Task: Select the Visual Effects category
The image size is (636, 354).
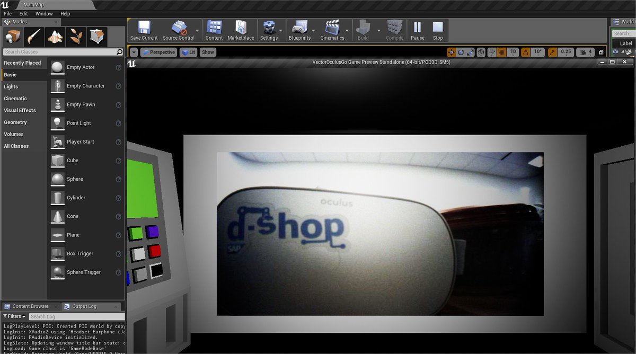Action: [24, 110]
